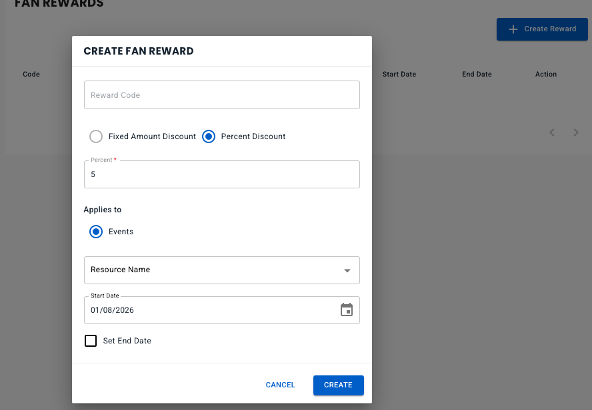Image resolution: width=592 pixels, height=410 pixels.
Task: Click the Resource Name dropdown arrow
Action: [x=347, y=271]
